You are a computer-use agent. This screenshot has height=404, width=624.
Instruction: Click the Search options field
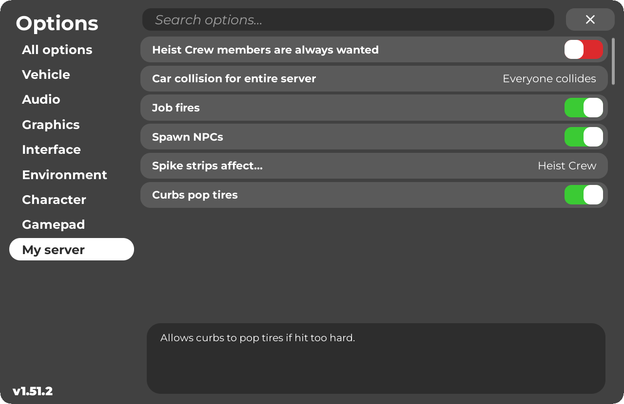(348, 19)
